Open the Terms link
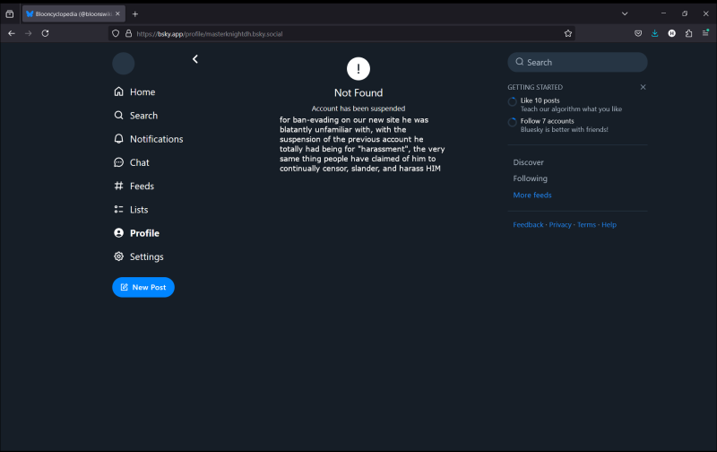This screenshot has width=717, height=452. point(586,224)
